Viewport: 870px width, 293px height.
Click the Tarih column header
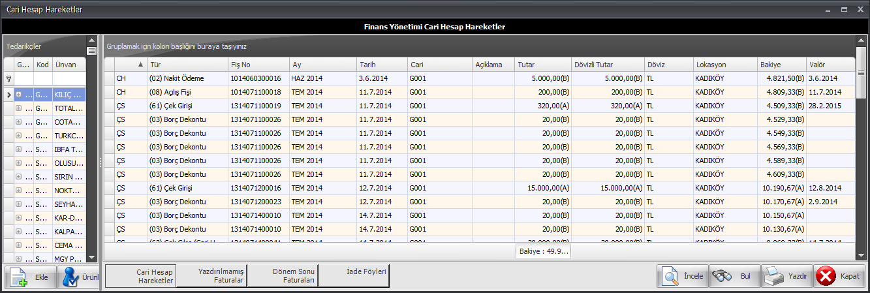click(381, 65)
